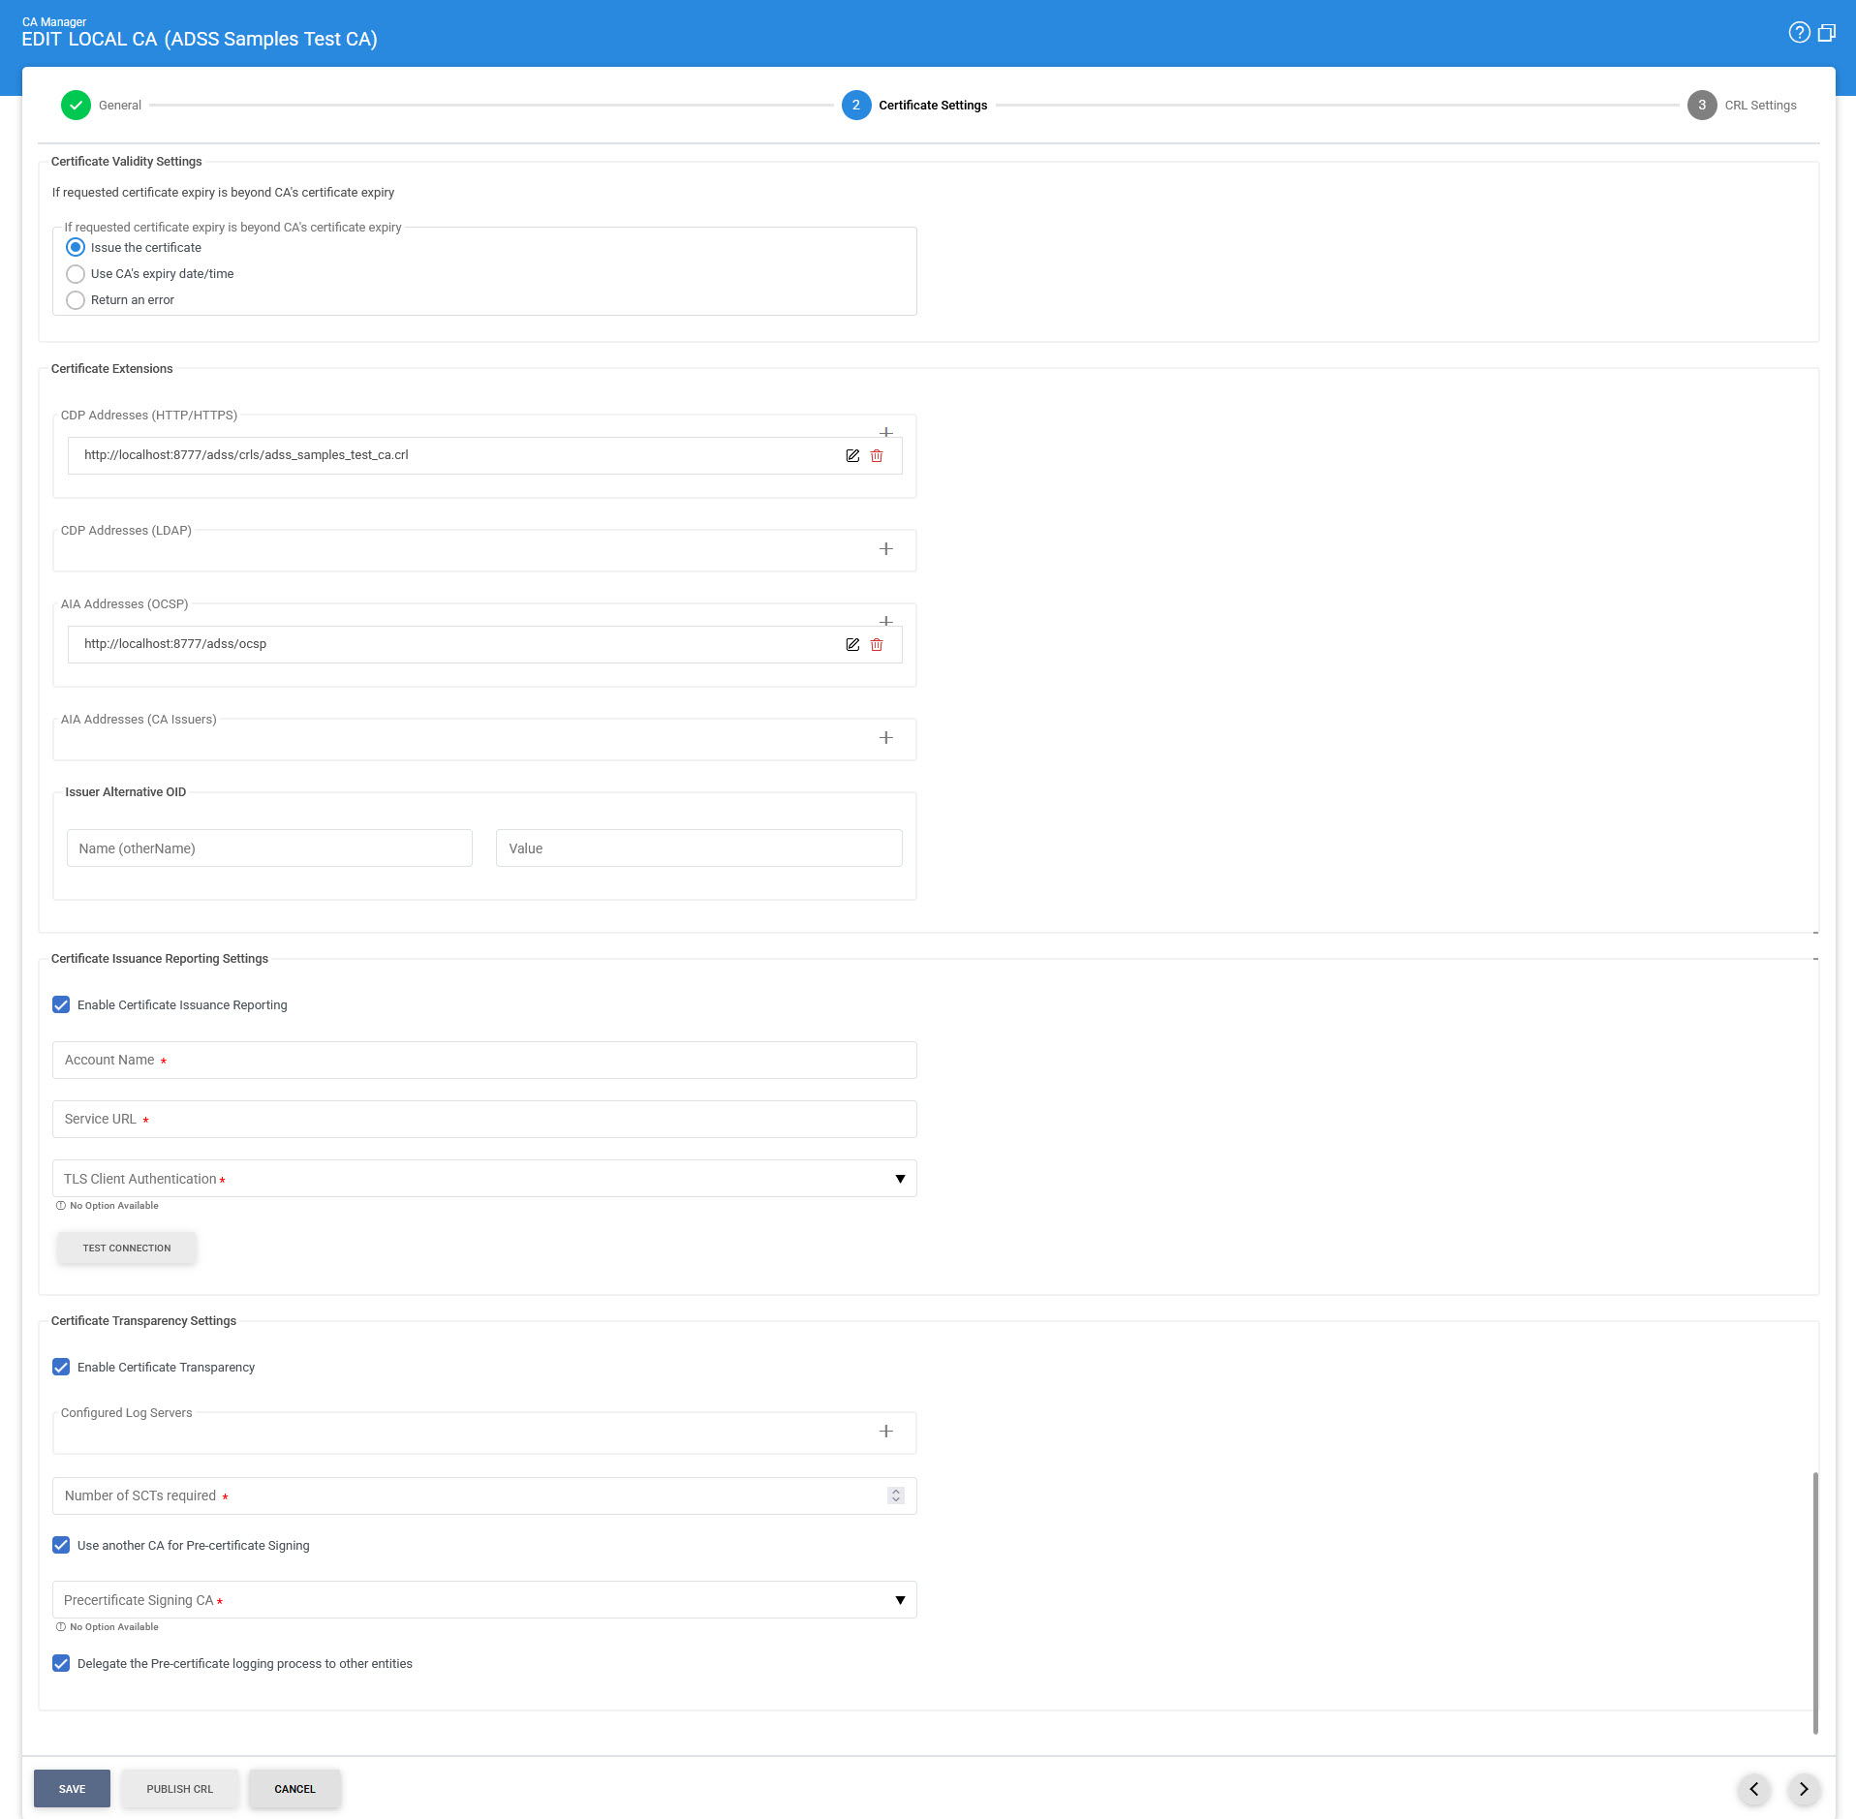
Task: Go to previous step arrow
Action: [x=1753, y=1789]
